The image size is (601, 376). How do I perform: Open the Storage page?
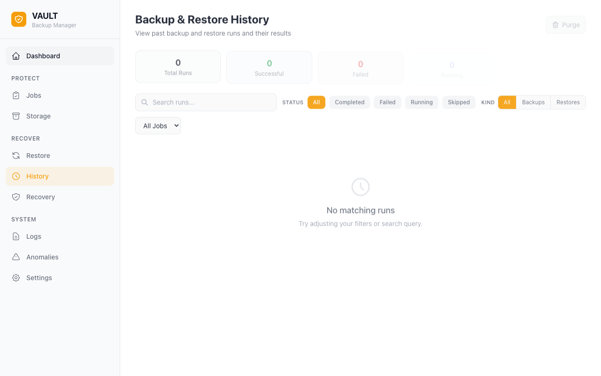[x=60, y=116]
